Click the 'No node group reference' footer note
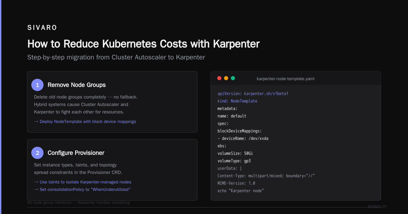Screen dimensions: 408x214 click(x=79, y=202)
